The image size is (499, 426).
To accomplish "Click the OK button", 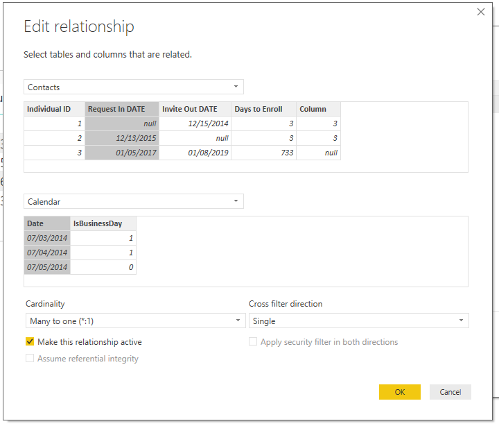I will [400, 392].
